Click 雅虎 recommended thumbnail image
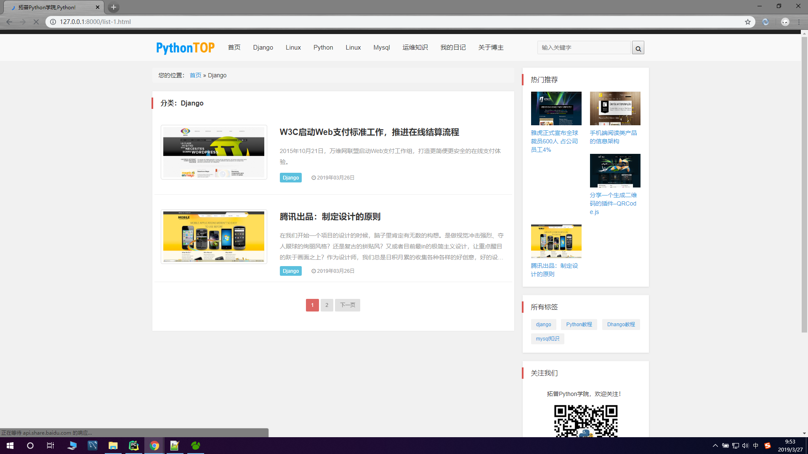The height and width of the screenshot is (454, 808). click(x=556, y=108)
